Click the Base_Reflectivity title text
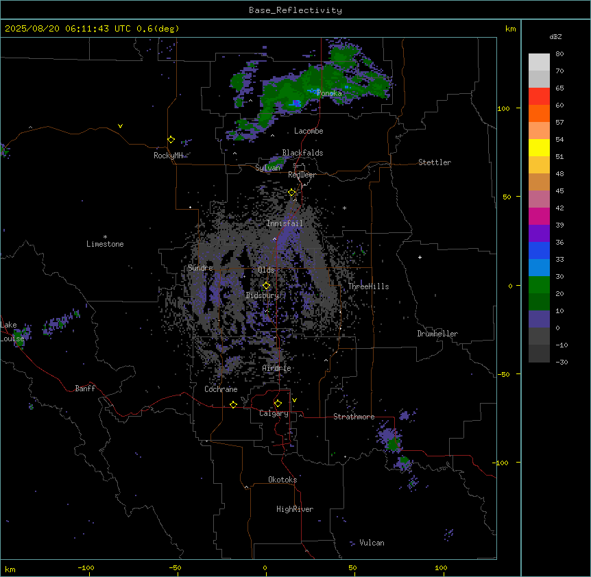The image size is (591, 577). tap(295, 10)
